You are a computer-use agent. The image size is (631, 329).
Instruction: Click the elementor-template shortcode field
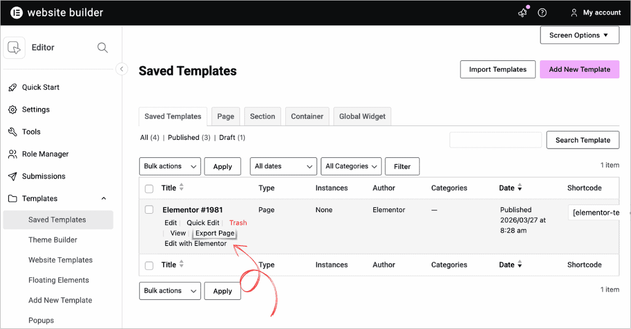(x=594, y=213)
